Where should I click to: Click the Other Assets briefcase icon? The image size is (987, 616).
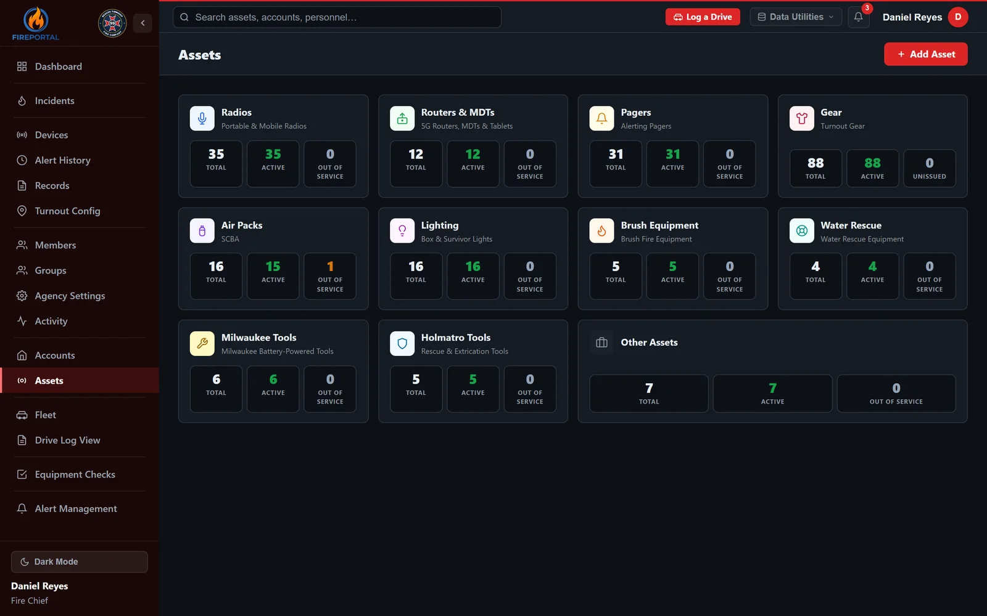[x=601, y=342]
